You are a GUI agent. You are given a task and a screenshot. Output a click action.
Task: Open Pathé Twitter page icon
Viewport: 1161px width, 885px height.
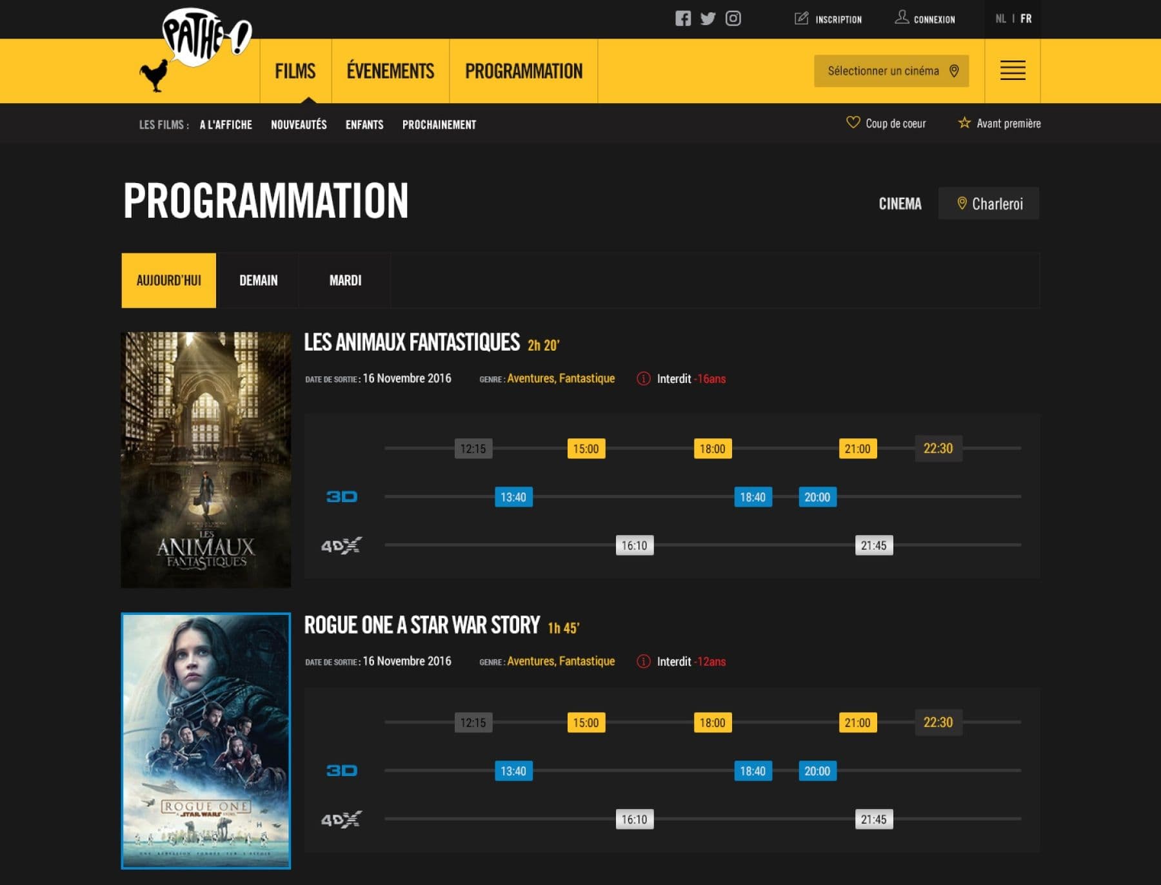(x=708, y=19)
